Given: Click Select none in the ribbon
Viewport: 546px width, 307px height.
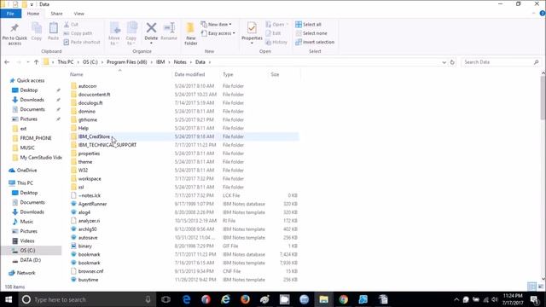Looking at the screenshot, I should click(311, 33).
